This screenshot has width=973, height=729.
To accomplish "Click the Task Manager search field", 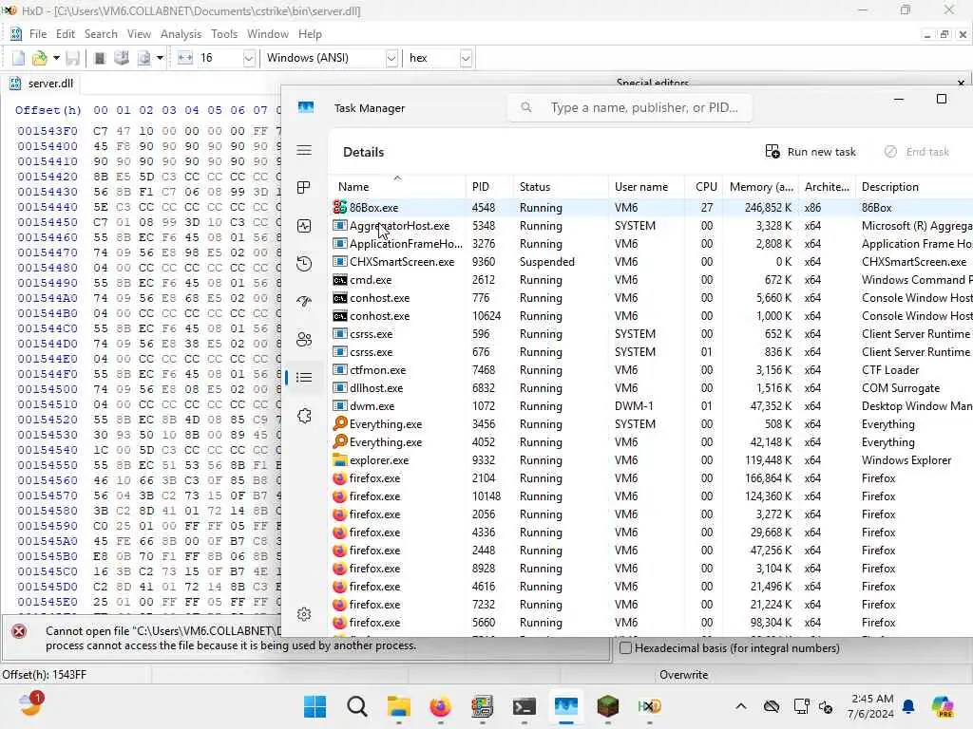I will coord(630,108).
